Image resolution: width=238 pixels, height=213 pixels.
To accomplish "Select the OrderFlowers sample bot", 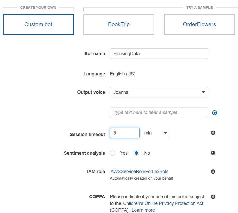I will [x=199, y=24].
